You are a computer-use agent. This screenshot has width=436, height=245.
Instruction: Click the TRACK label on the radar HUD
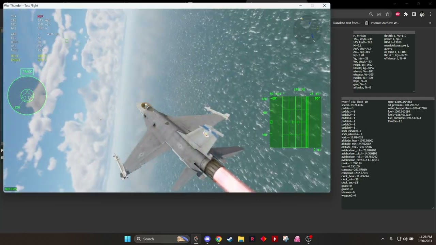tap(27, 71)
